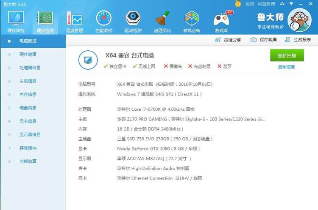Select 硬件健康 in the sidebar

point(33,55)
